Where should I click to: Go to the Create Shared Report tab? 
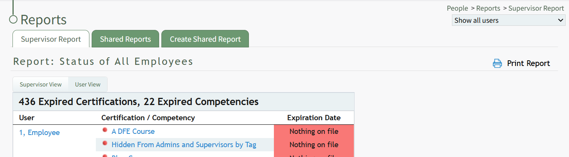click(205, 39)
